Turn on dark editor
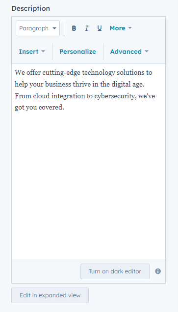178x312 pixels. pyautogui.click(x=115, y=271)
